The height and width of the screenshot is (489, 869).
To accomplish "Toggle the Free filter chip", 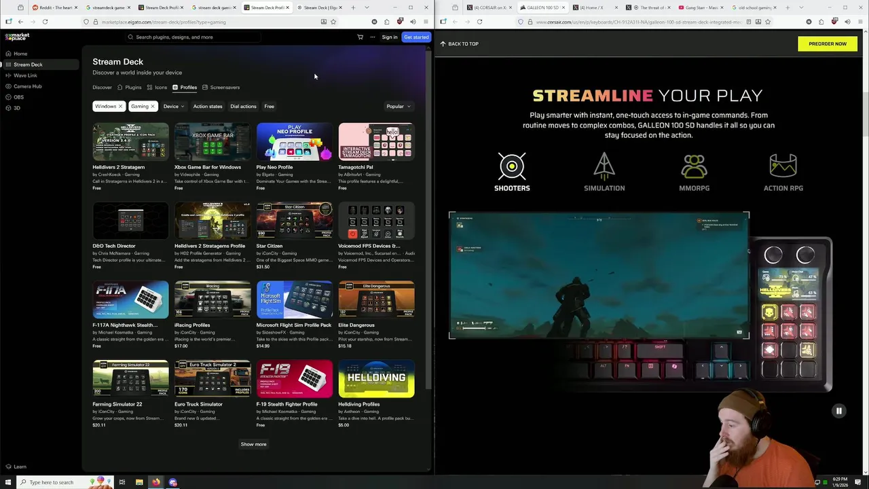I will 270,106.
